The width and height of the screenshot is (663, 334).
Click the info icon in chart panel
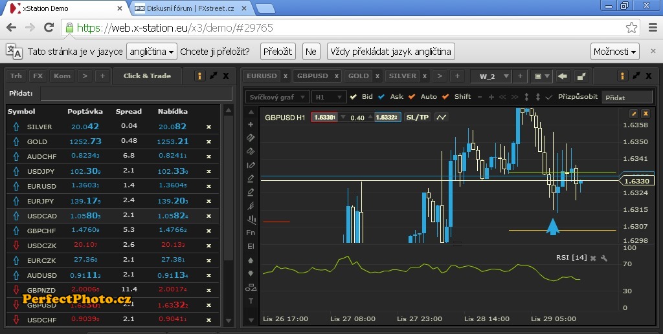click(x=622, y=76)
